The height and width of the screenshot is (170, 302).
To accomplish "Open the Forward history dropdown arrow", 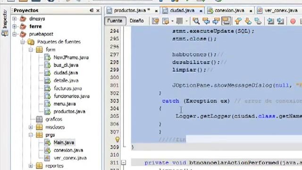I will (186, 21).
